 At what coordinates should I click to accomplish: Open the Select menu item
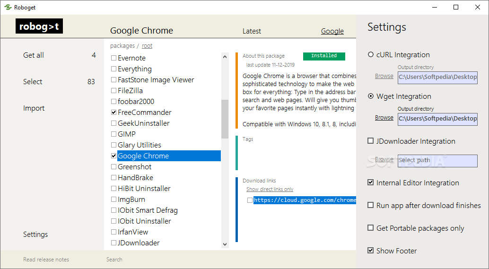(33, 82)
